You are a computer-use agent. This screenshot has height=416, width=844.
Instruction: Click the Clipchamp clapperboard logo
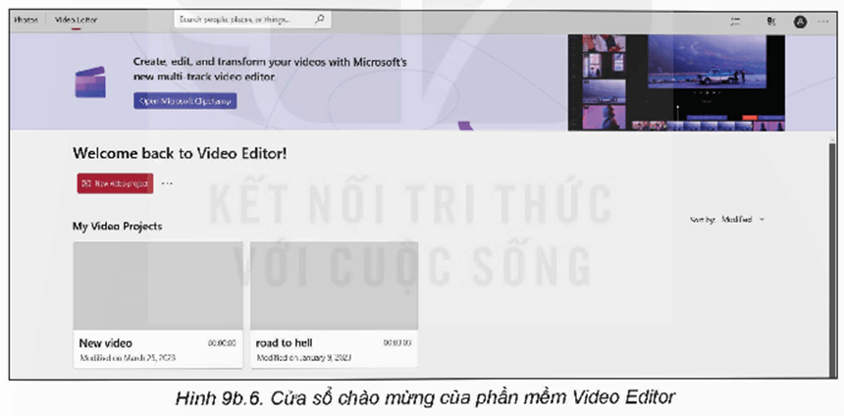(x=90, y=81)
